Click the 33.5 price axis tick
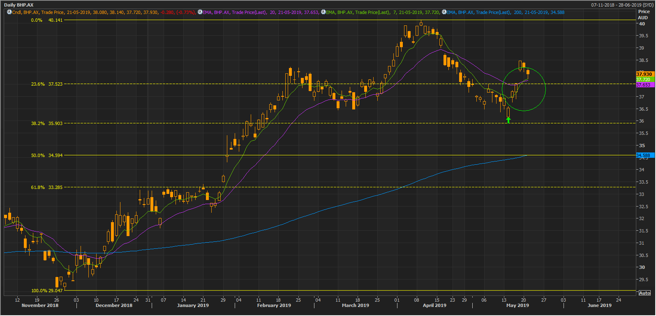 point(644,182)
